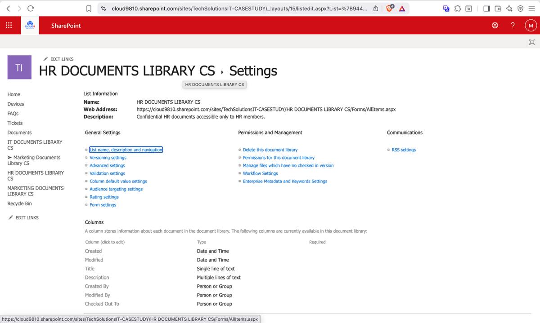Image resolution: width=540 pixels, height=323 pixels.
Task: Bookmark this page icon
Action: (89, 8)
